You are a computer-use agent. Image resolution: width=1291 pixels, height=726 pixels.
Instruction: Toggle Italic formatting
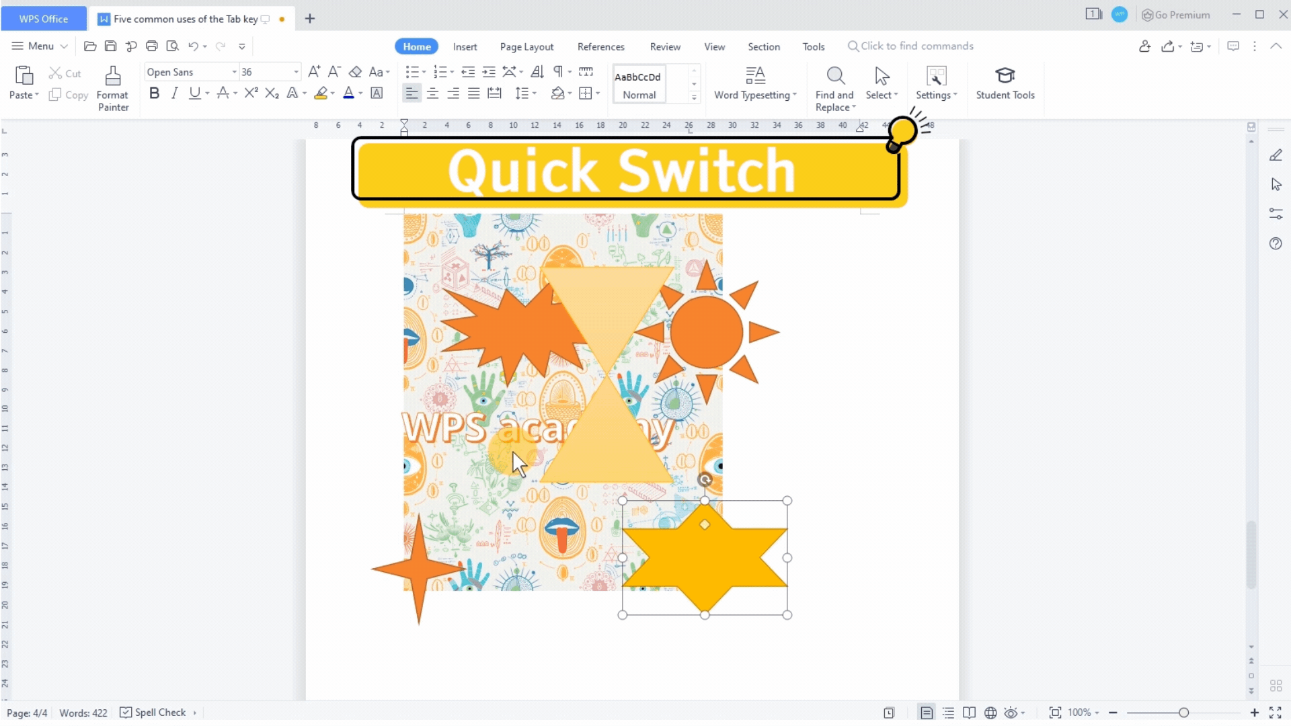coord(174,93)
